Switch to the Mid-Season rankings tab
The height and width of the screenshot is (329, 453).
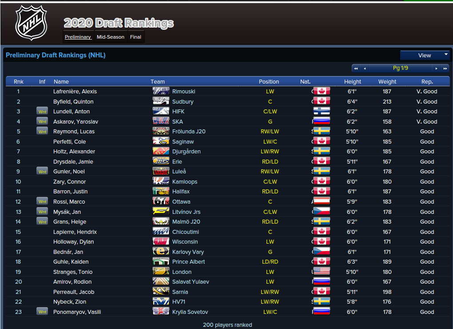coord(111,37)
